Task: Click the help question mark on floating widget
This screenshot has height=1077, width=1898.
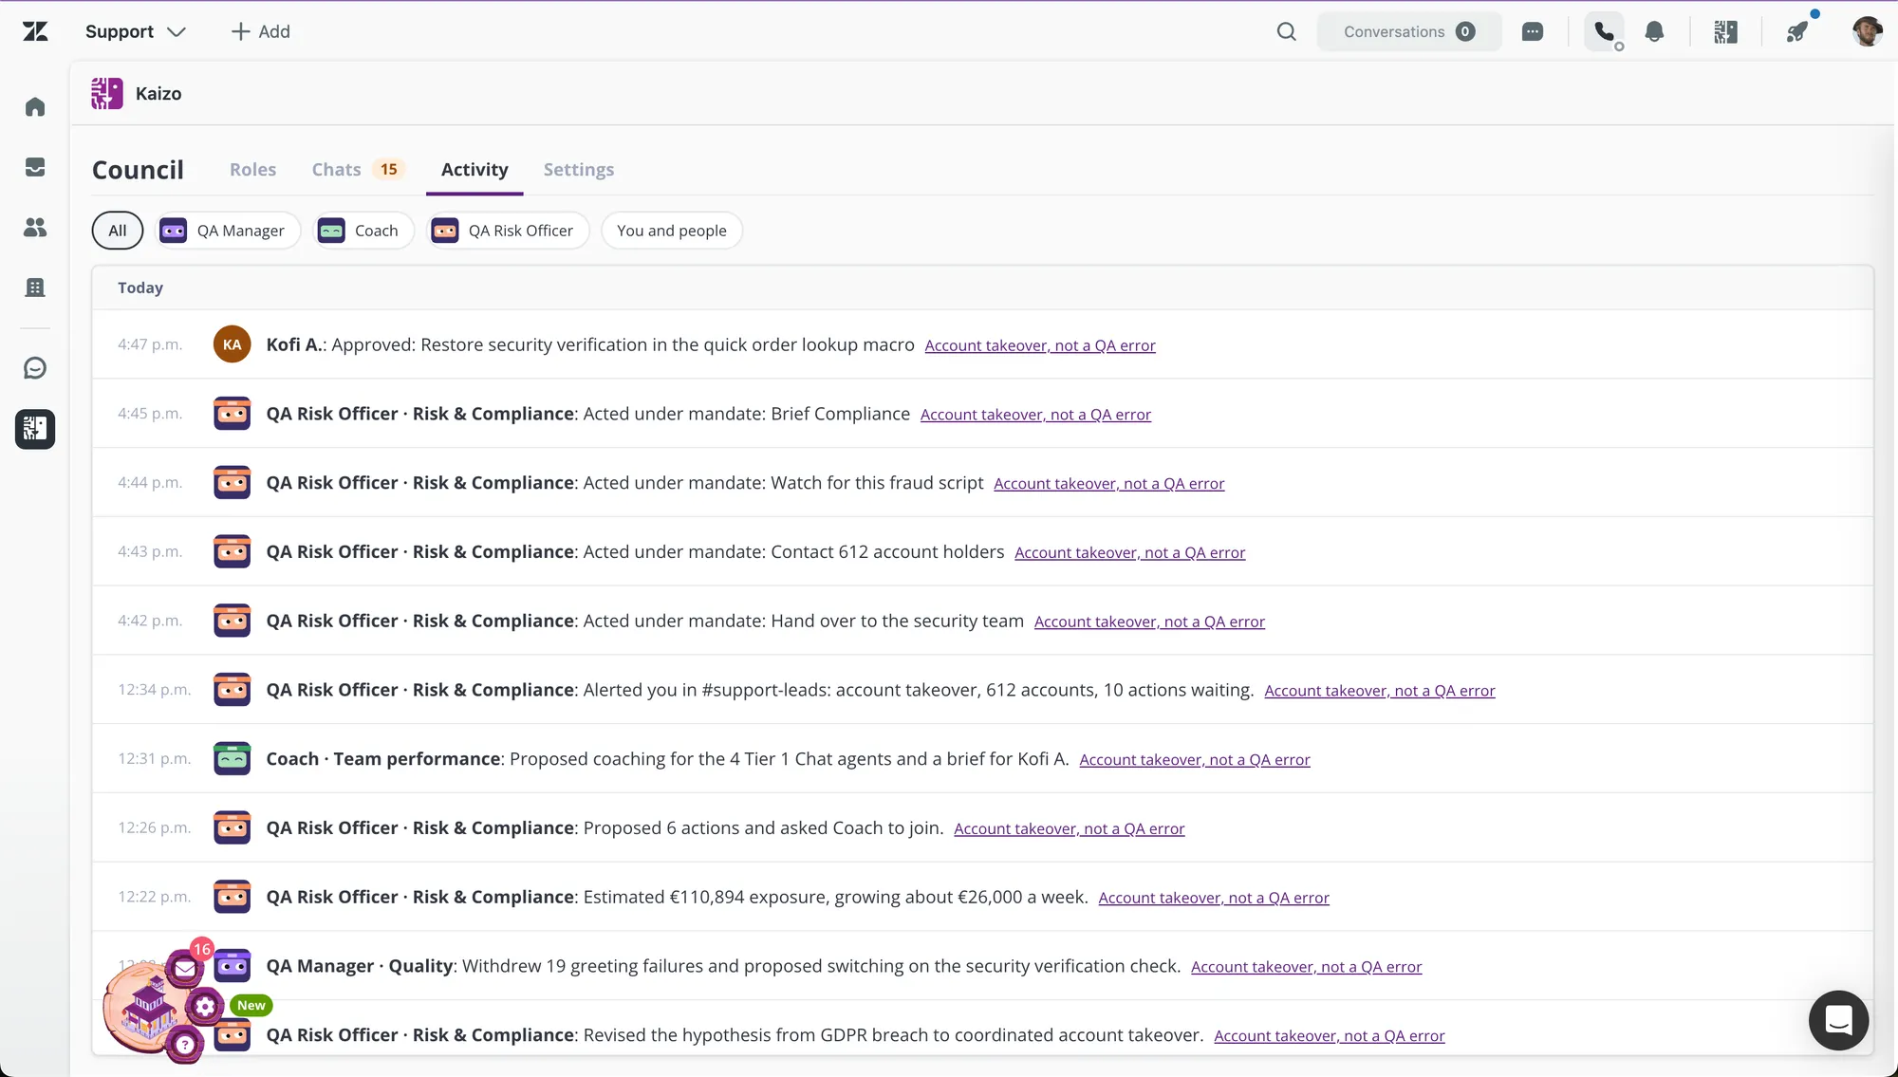Action: [x=185, y=1045]
